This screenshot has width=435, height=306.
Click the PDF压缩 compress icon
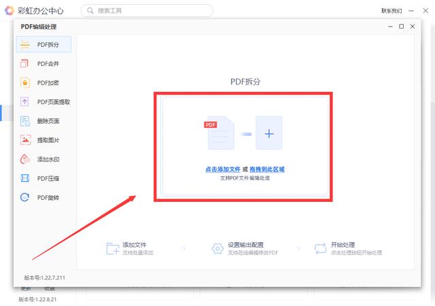(25, 178)
